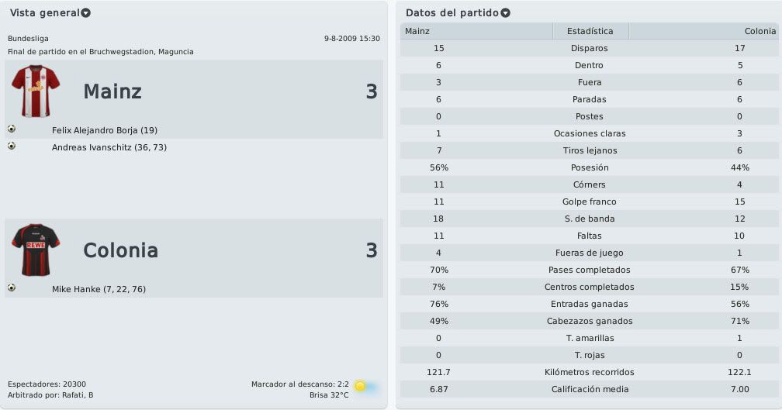The width and height of the screenshot is (782, 410).
Task: Expand the Datos del partido dropdown arrow
Action: [x=505, y=13]
